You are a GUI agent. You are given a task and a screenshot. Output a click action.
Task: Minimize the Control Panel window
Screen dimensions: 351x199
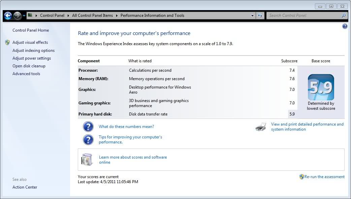320,6
